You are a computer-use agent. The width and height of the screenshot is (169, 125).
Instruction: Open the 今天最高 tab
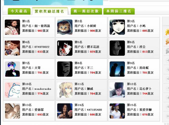pyautogui.click(x=19, y=11)
